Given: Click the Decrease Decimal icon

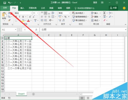Looking at the screenshot, I should (x=63, y=20).
